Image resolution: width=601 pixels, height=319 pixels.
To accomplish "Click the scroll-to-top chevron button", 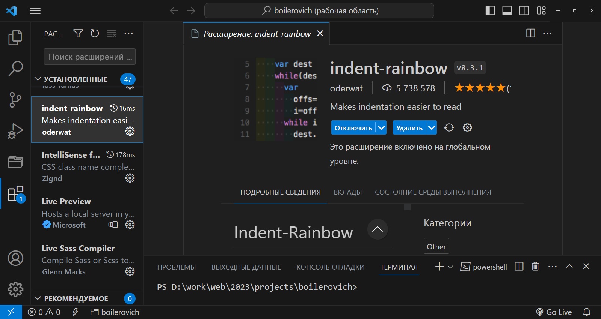I will (378, 229).
